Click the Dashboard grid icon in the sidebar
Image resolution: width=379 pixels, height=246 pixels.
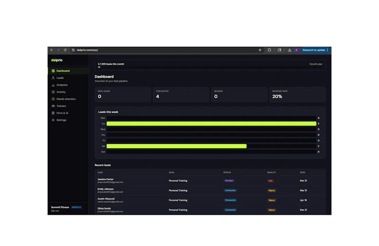click(x=53, y=71)
